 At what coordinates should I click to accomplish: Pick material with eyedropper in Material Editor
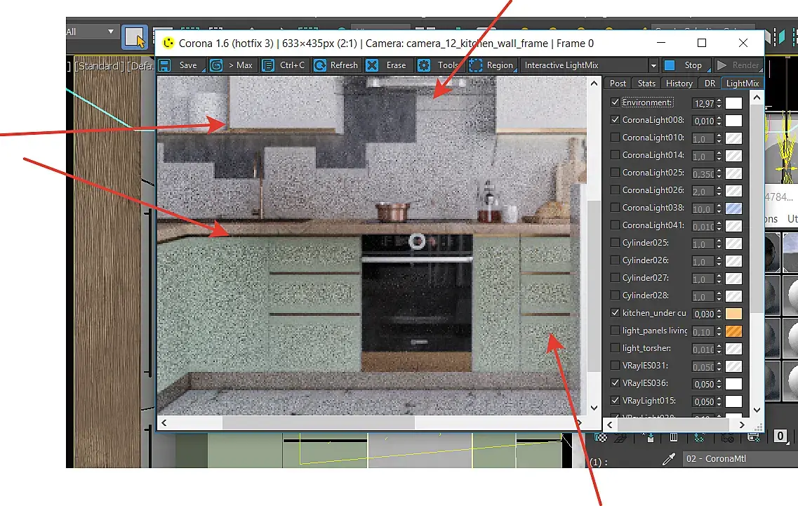point(669,459)
